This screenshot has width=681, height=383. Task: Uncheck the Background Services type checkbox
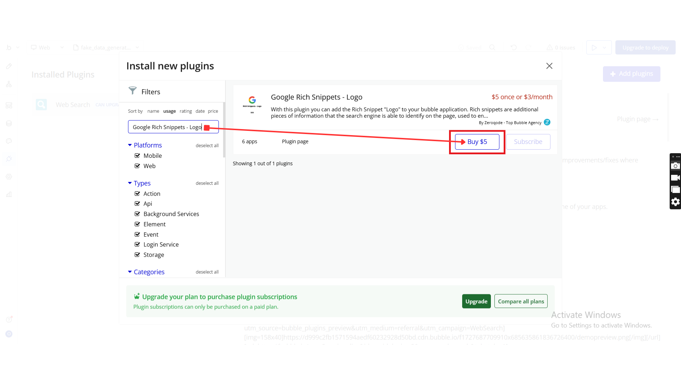click(137, 214)
